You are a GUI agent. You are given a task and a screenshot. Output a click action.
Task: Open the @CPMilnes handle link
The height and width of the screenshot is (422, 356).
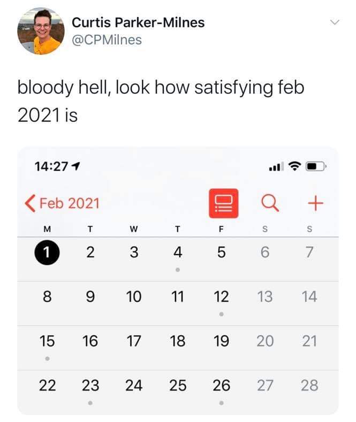click(107, 40)
